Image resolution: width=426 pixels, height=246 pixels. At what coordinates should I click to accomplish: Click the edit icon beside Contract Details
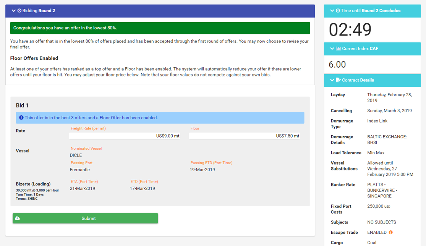[x=338, y=80]
